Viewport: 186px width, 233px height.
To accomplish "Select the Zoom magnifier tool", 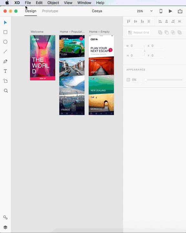I will pyautogui.click(x=6, y=91).
